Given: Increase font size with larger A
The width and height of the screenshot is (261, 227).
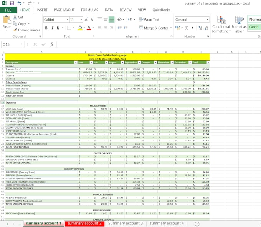Looking at the screenshot, I should pyautogui.click(x=86, y=20).
